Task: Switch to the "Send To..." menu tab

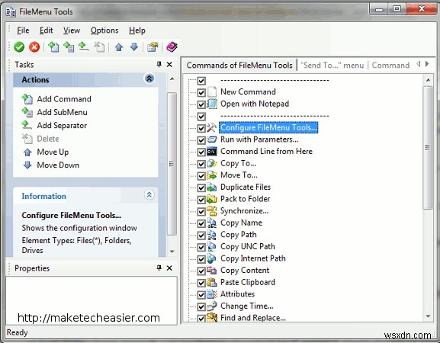Action: (332, 66)
